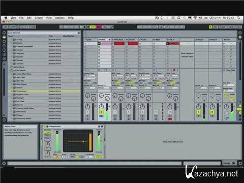Screen dimensions: 244x183
Task: Click the KEY map mode switch
Action: 215,27
